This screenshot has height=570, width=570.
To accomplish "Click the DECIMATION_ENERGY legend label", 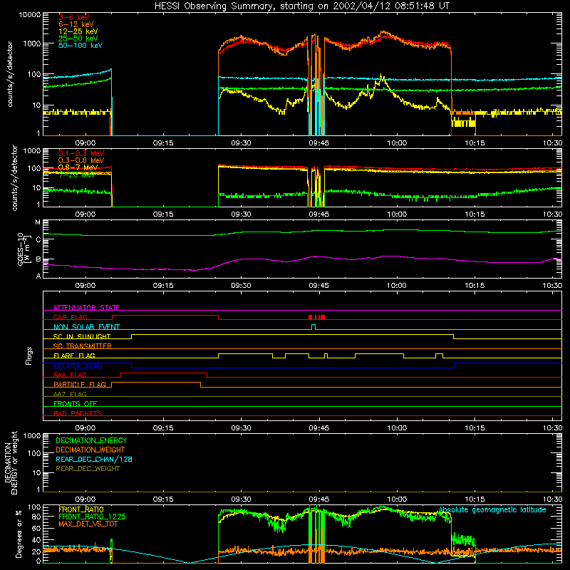I will [91, 440].
